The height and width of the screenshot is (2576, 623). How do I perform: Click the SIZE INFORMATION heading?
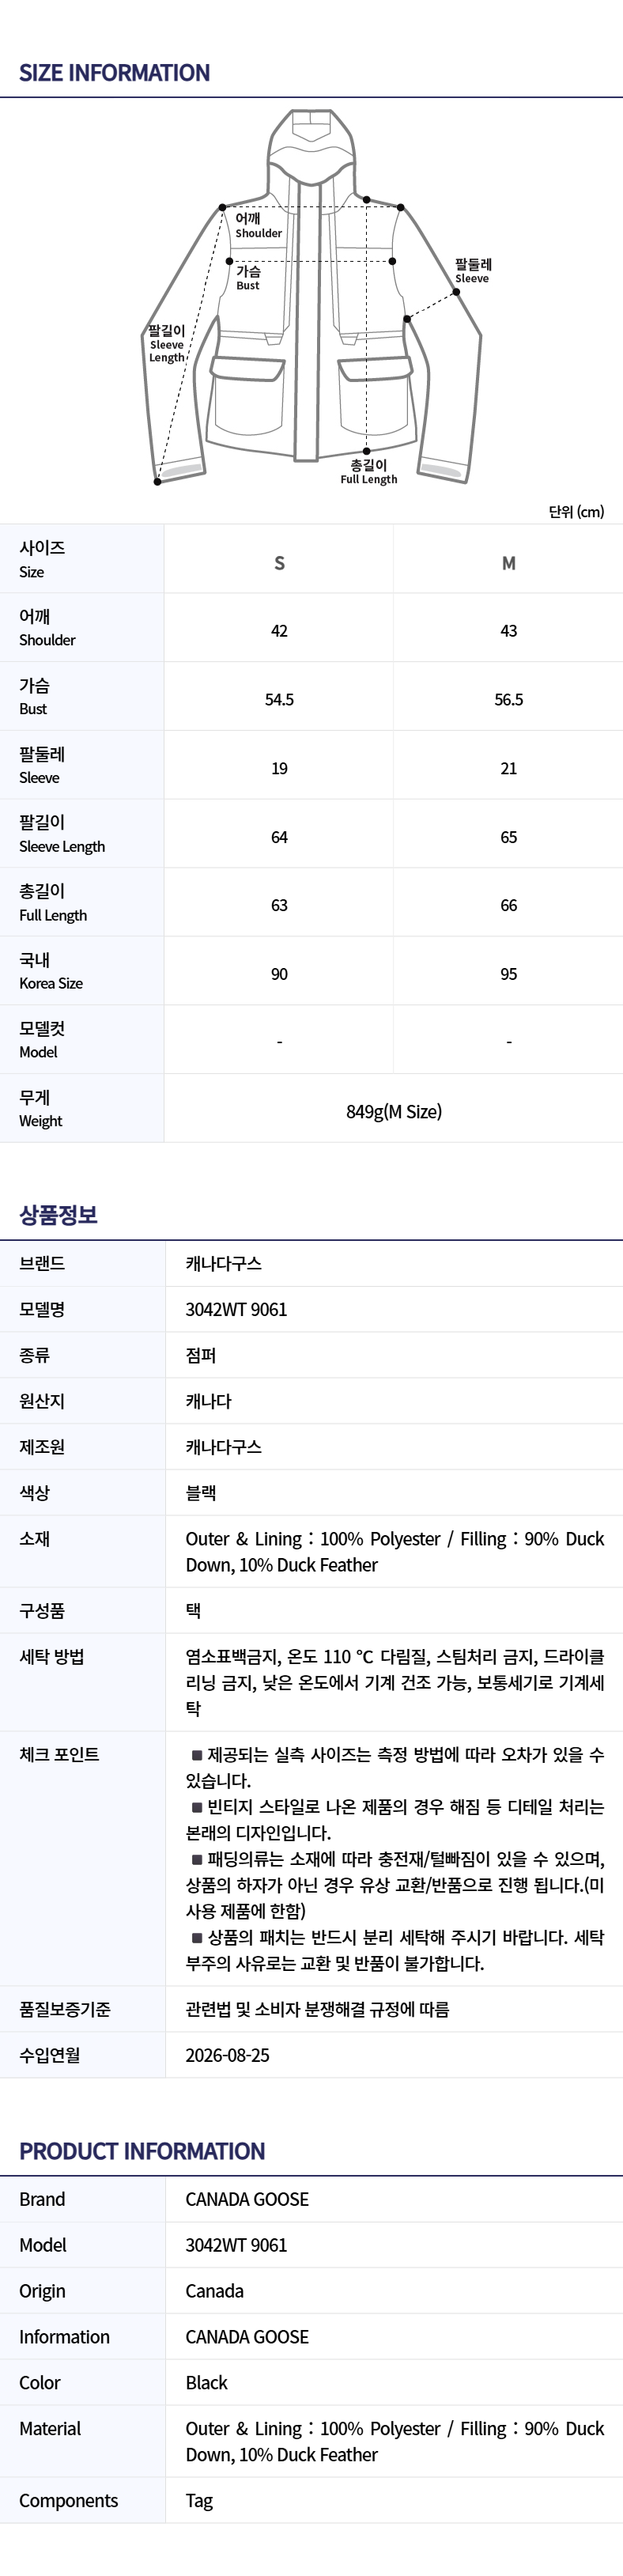tap(114, 73)
